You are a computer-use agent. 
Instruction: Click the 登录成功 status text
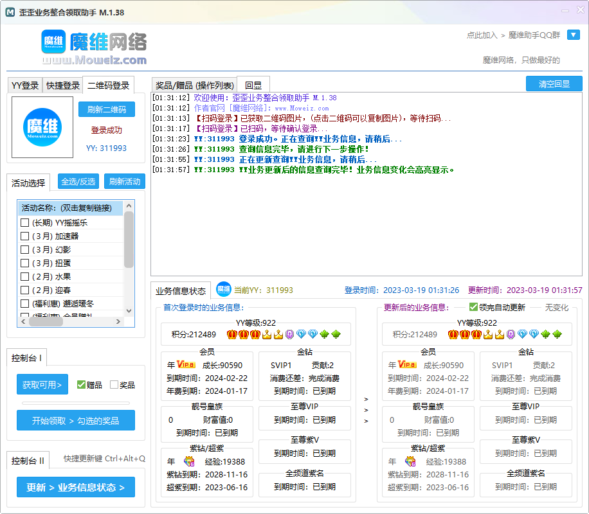coord(106,130)
